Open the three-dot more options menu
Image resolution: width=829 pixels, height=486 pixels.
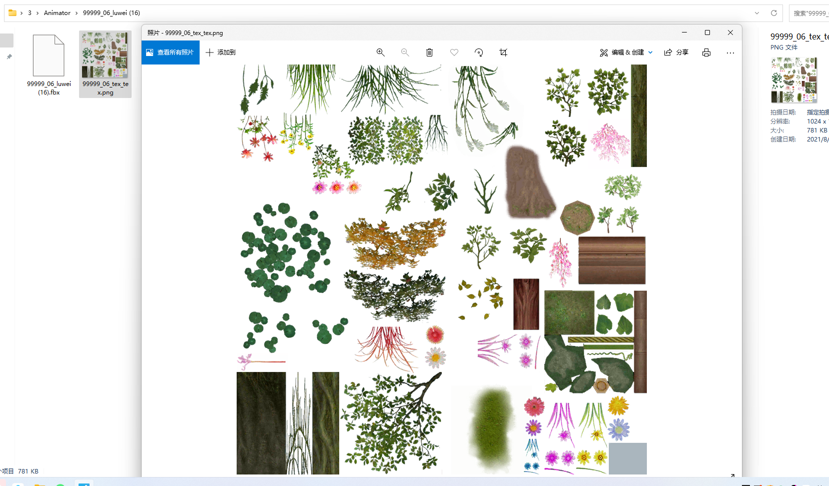point(730,52)
